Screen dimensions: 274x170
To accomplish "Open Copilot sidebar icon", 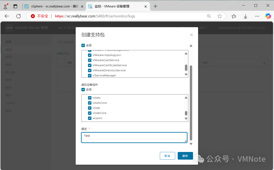I will 268,16.
